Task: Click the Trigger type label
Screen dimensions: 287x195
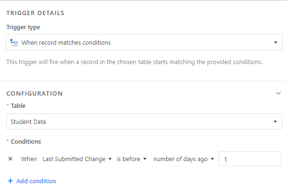Action: tap(23, 27)
